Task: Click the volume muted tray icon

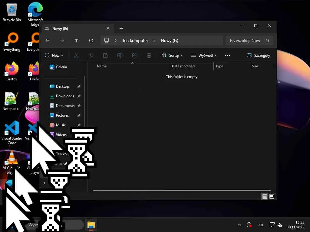Action: pyautogui.click(x=279, y=225)
